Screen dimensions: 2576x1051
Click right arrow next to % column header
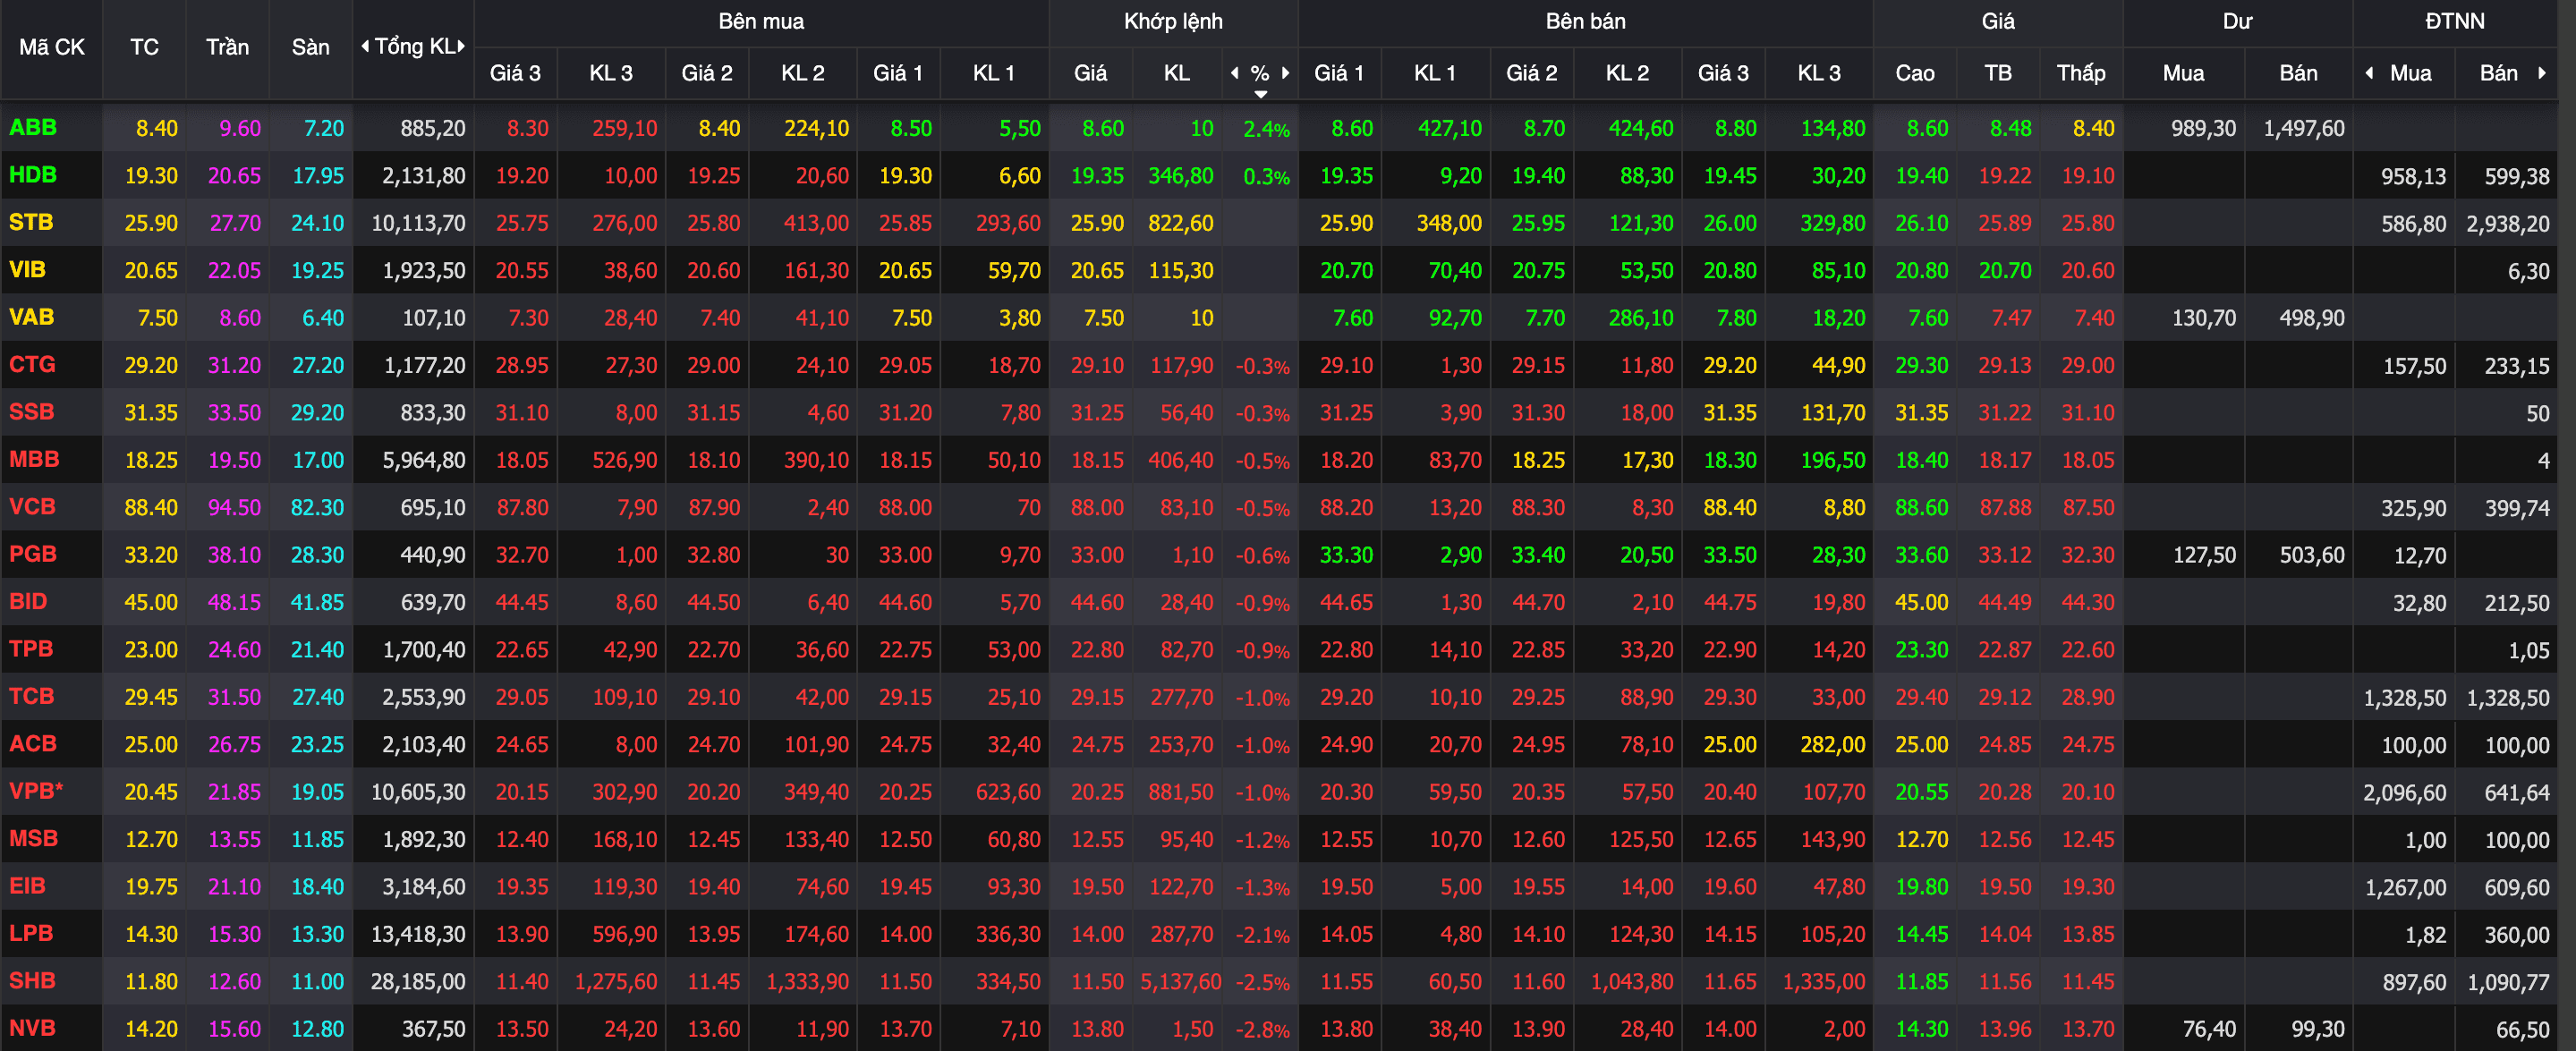1286,73
